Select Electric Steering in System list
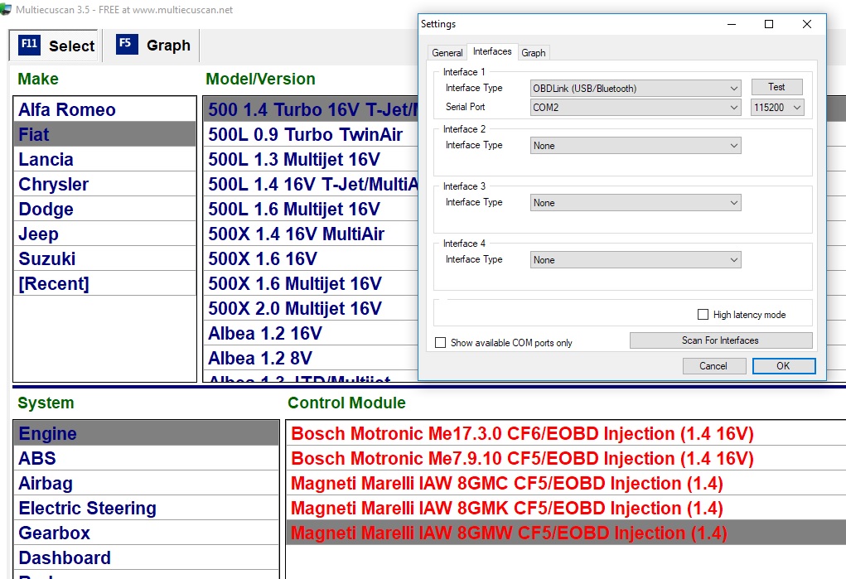Viewport: 846px width, 579px height. click(146, 508)
